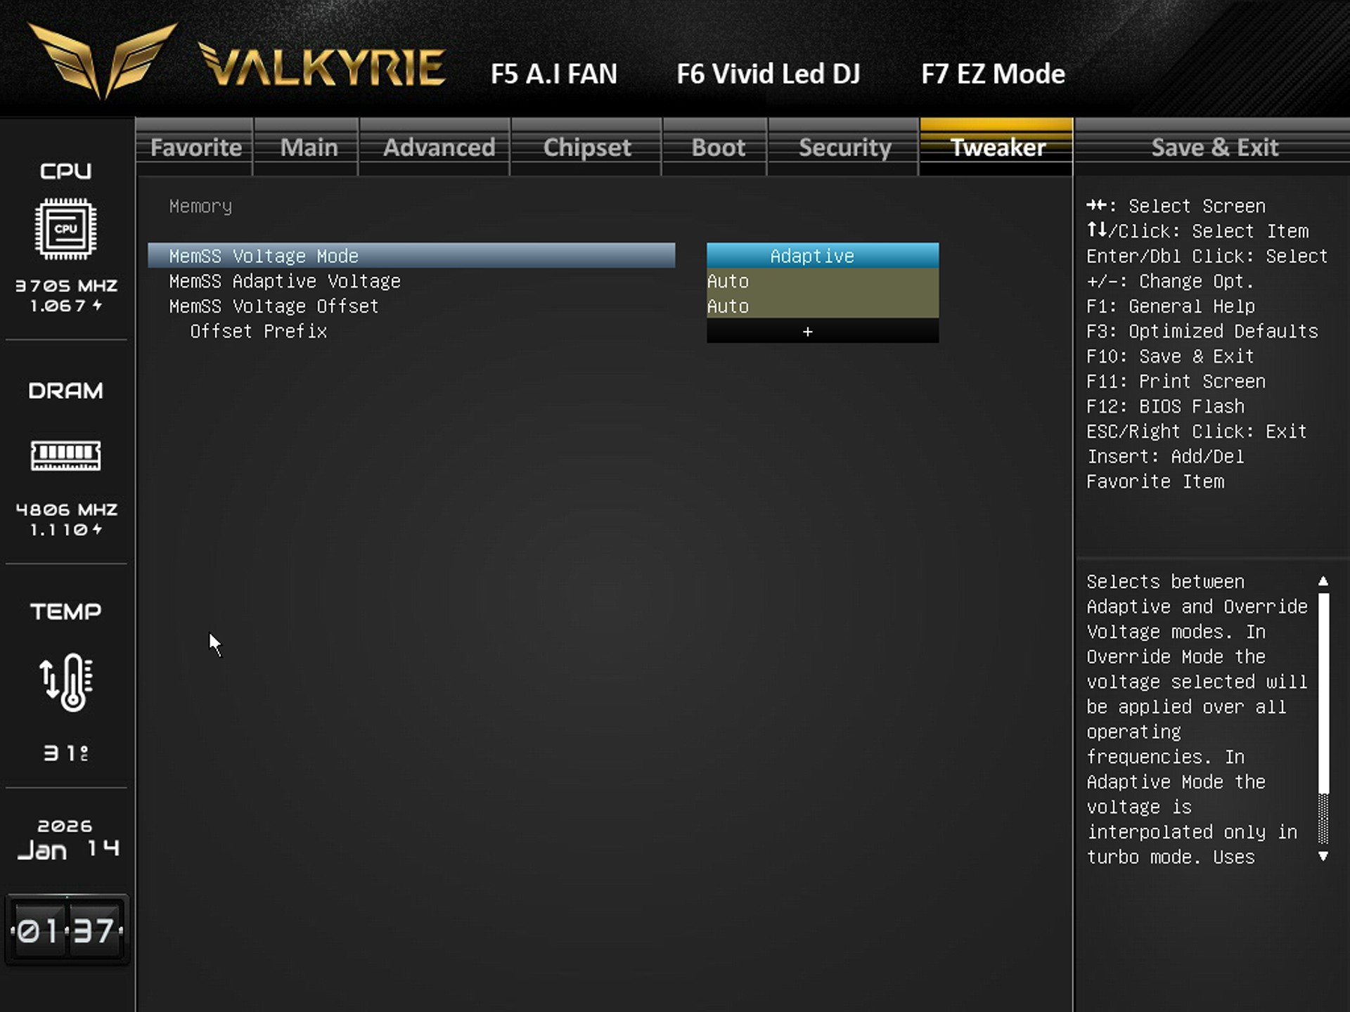
Task: Select the MemSS Voltage Mode row label
Action: pos(264,256)
